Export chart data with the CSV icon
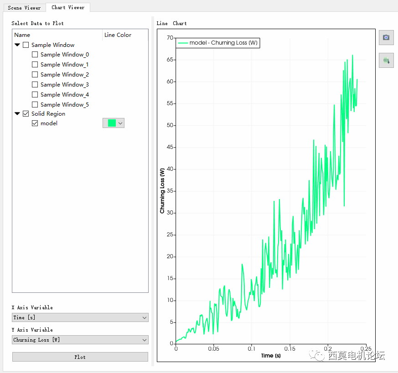This screenshot has height=373, width=398. pos(386,61)
